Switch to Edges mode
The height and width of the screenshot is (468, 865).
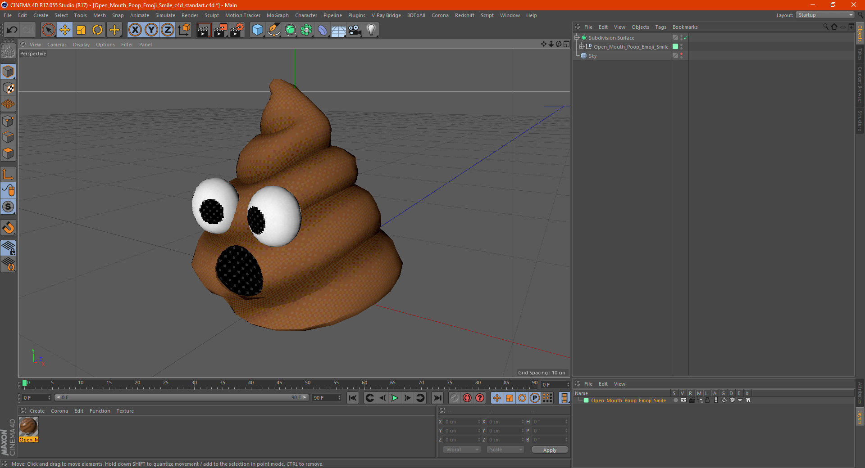point(8,137)
